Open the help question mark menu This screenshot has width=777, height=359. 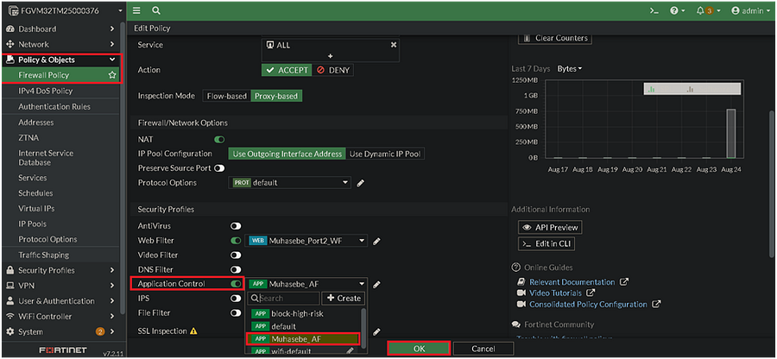point(677,10)
